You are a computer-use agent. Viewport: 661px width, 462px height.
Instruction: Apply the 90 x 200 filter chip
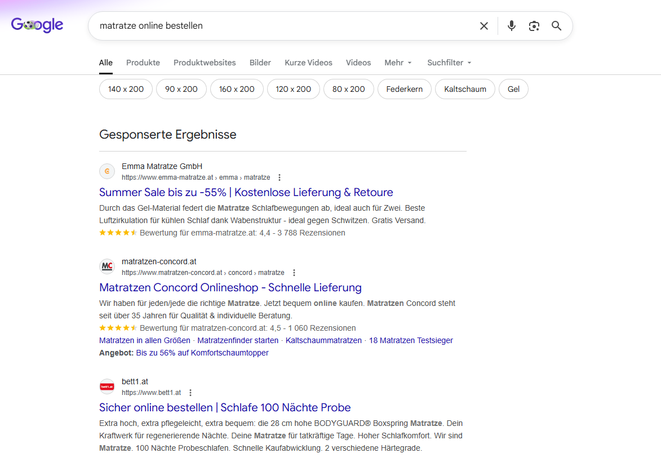coord(181,89)
